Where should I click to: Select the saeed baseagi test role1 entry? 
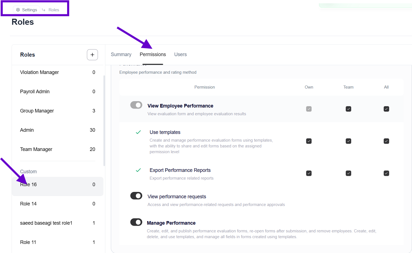pos(46,223)
